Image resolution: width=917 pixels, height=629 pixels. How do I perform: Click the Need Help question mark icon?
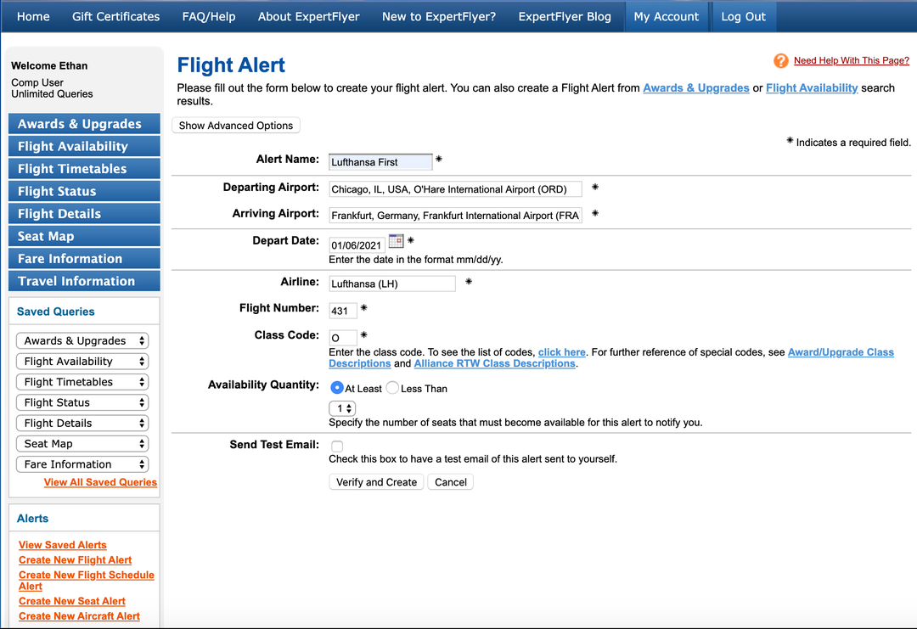[x=780, y=60]
